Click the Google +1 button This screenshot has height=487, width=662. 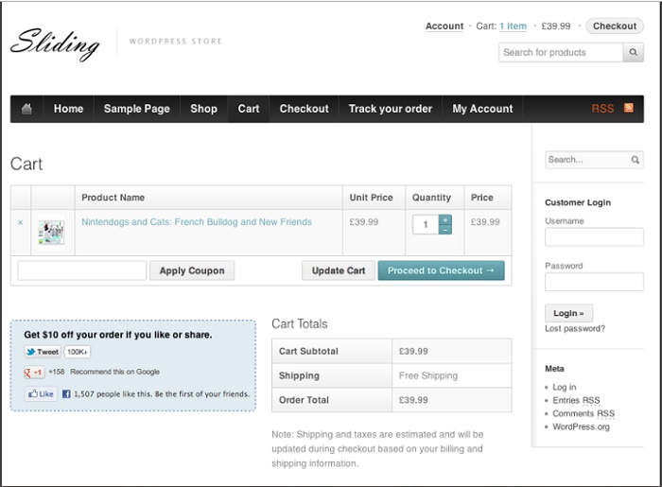pos(34,373)
